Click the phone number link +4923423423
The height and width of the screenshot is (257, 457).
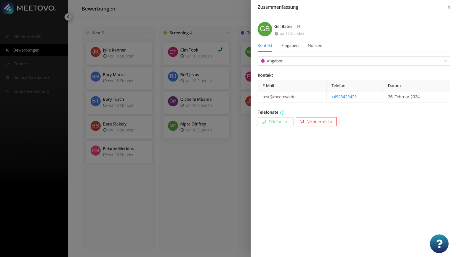click(344, 97)
